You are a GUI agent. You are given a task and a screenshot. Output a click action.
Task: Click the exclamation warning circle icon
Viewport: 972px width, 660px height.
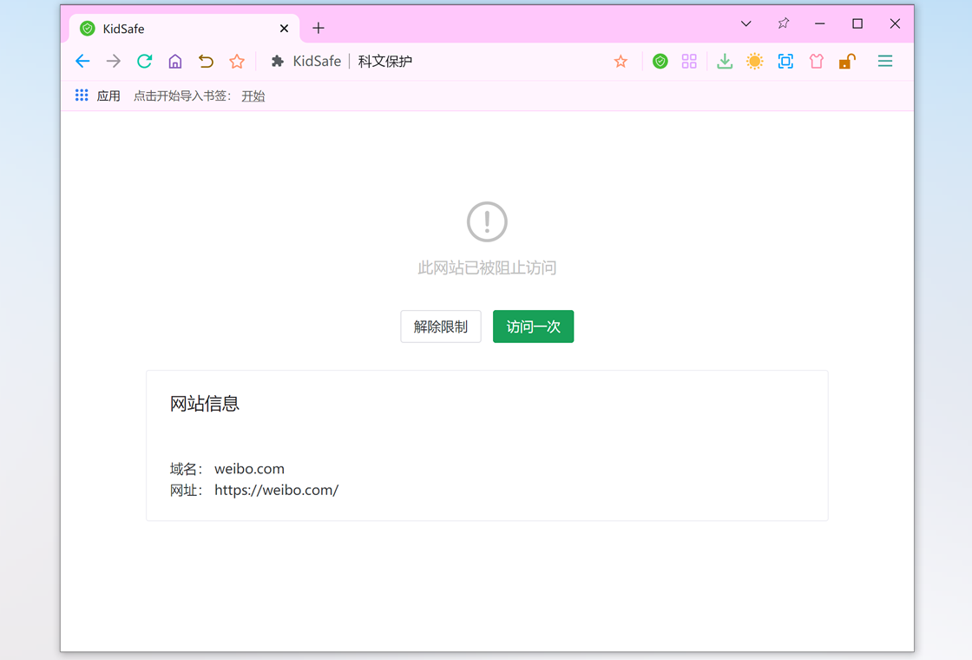point(487,221)
